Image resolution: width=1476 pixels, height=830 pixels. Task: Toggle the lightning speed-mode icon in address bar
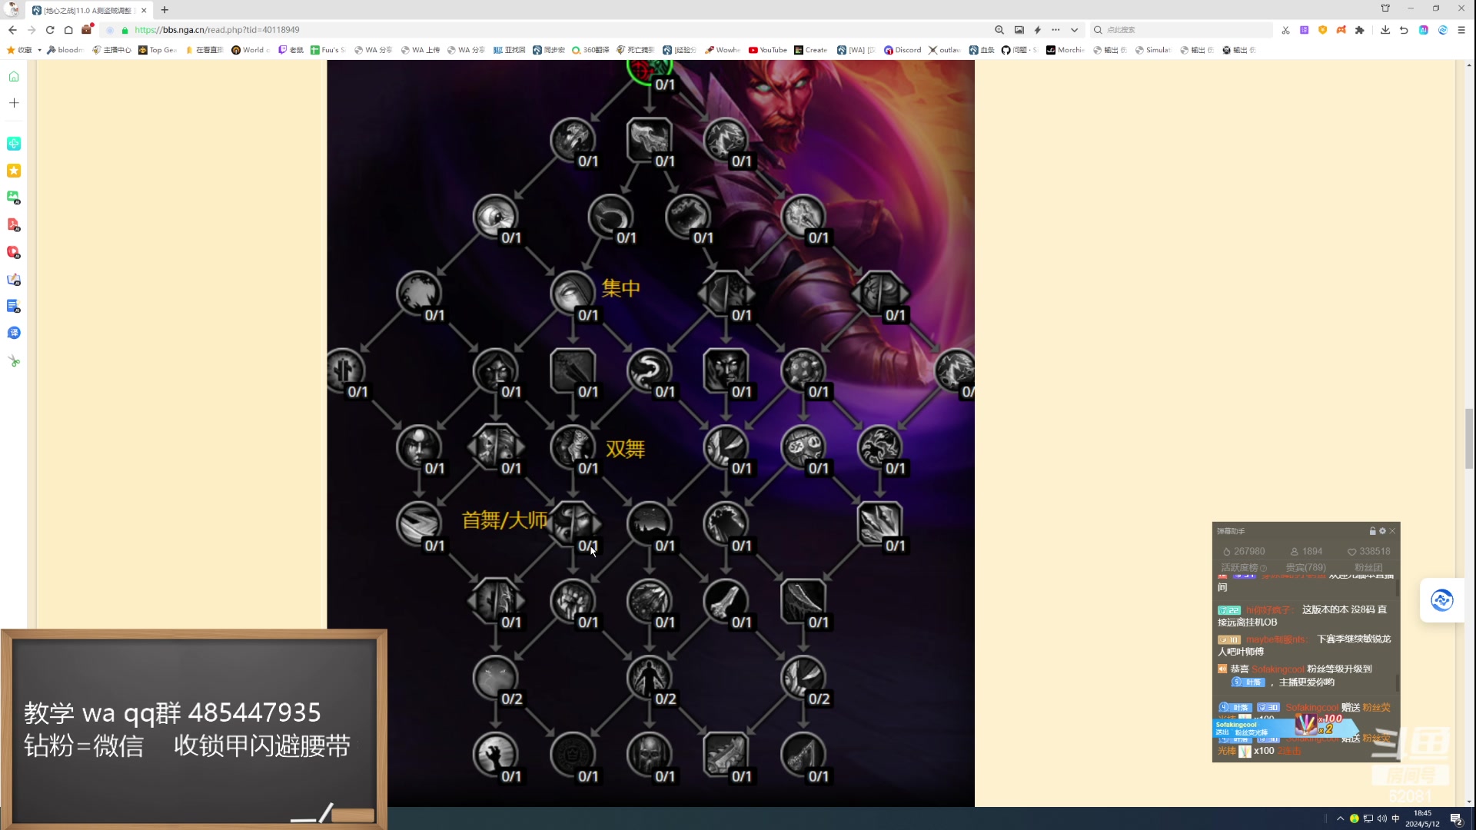pos(1038,30)
